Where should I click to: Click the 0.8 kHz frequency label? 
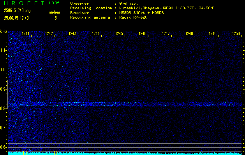(x=4, y=108)
